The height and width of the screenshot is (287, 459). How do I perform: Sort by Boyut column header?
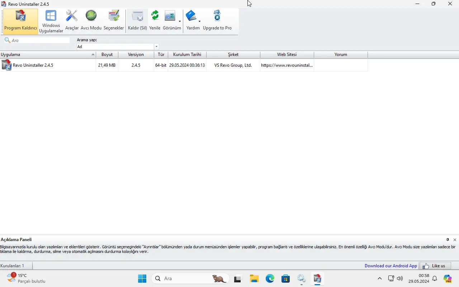107,55
